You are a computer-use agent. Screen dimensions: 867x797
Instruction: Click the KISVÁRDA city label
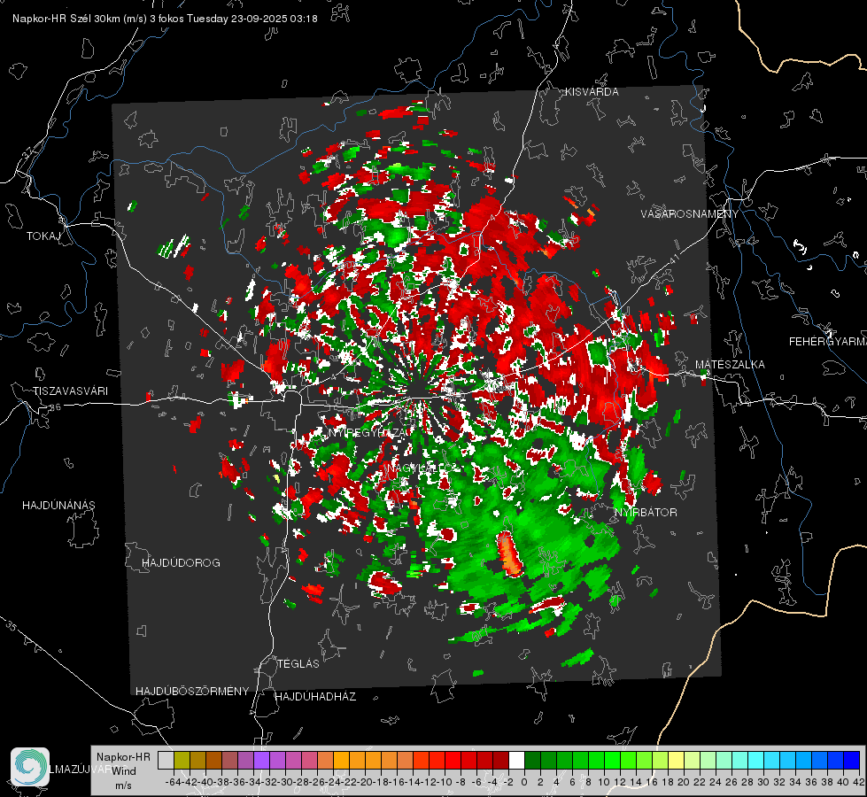coord(592,91)
